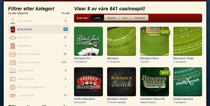This screenshot has height=106, width=210.
Task: Open the Spilleautomater 777 slot icon
Action: coord(13,54)
